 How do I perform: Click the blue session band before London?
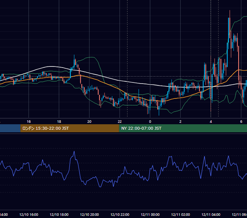coord(10,128)
